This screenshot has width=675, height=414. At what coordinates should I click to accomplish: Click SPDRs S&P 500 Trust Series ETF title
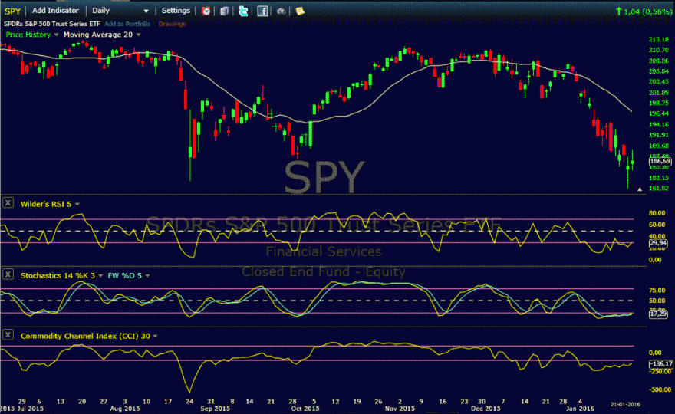pyautogui.click(x=52, y=24)
